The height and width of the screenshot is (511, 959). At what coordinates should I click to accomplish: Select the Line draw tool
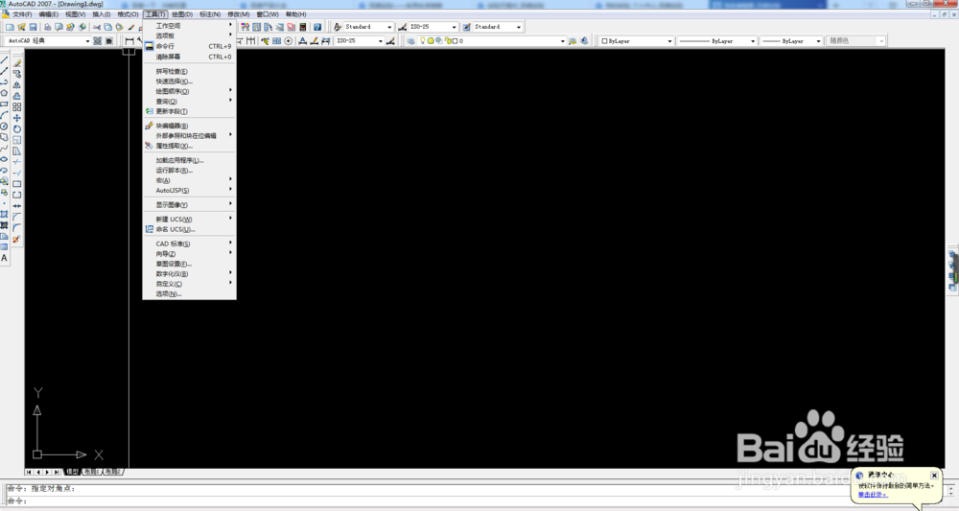(x=4, y=59)
